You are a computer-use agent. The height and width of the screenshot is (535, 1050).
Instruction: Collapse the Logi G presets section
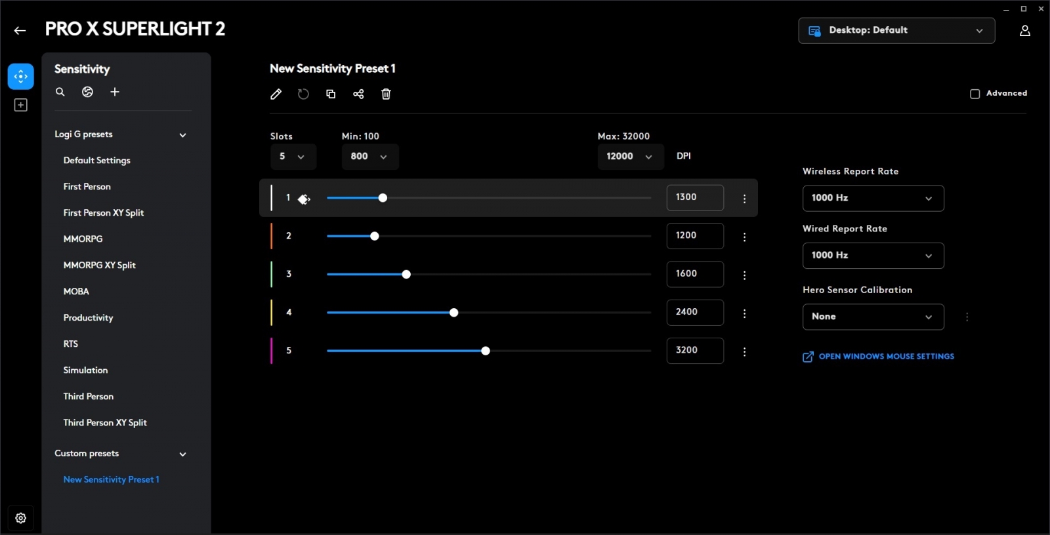182,135
